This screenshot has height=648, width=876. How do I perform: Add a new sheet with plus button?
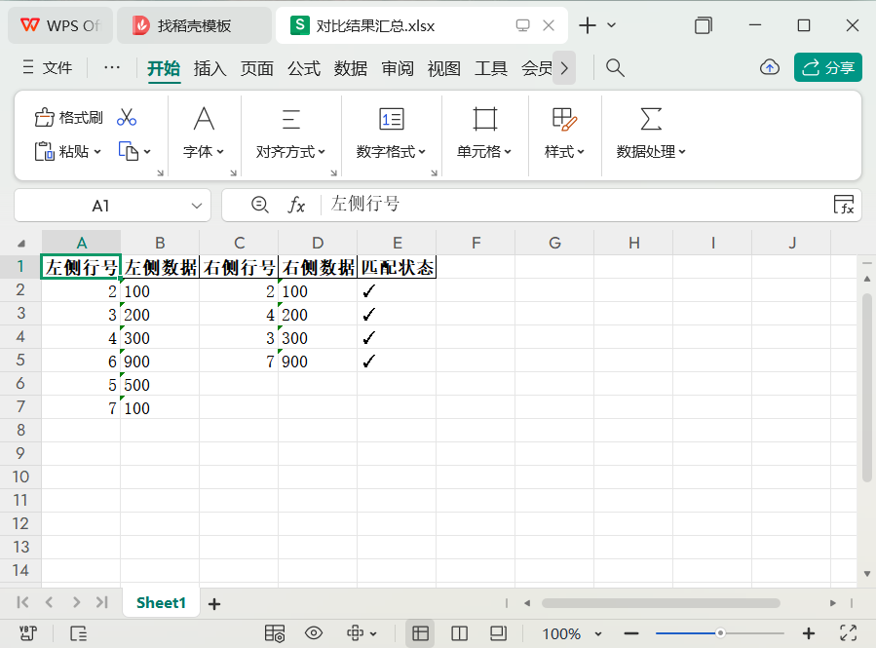214,604
